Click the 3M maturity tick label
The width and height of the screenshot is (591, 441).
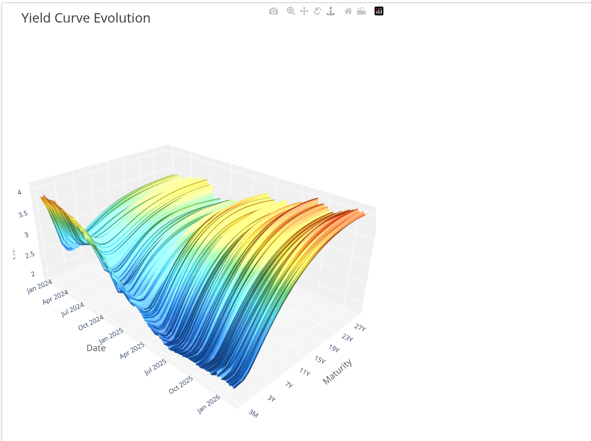click(253, 414)
